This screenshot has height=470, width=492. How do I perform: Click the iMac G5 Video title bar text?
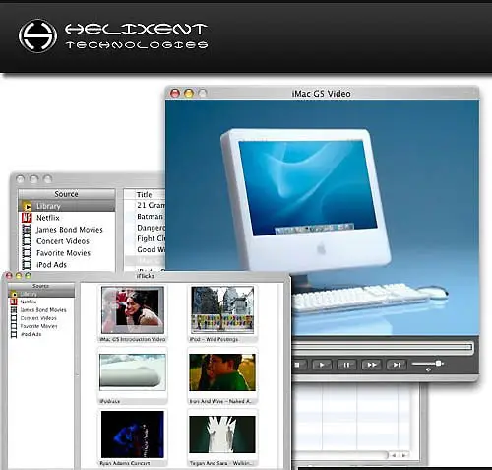click(x=321, y=94)
